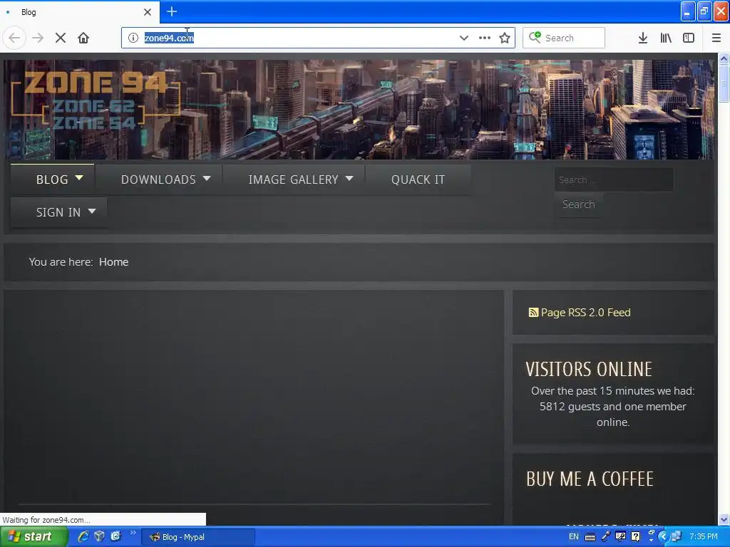
Task: Click the cube quick launch icon
Action: (99, 536)
